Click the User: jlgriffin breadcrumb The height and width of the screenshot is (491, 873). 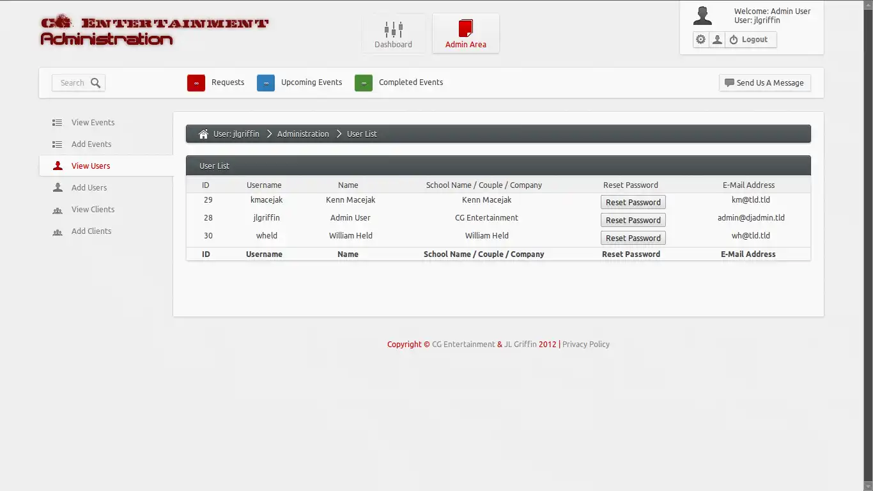click(x=236, y=134)
